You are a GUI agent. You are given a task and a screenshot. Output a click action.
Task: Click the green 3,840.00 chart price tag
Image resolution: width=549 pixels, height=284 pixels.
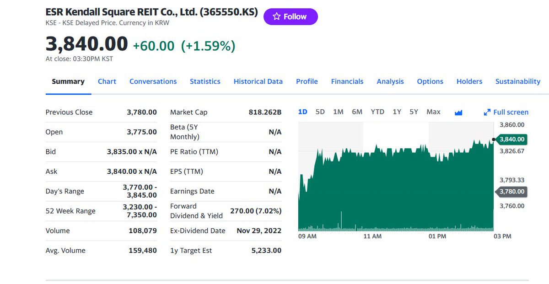(x=511, y=139)
